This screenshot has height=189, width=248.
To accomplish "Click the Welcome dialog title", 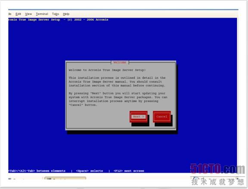I will point(120,62).
